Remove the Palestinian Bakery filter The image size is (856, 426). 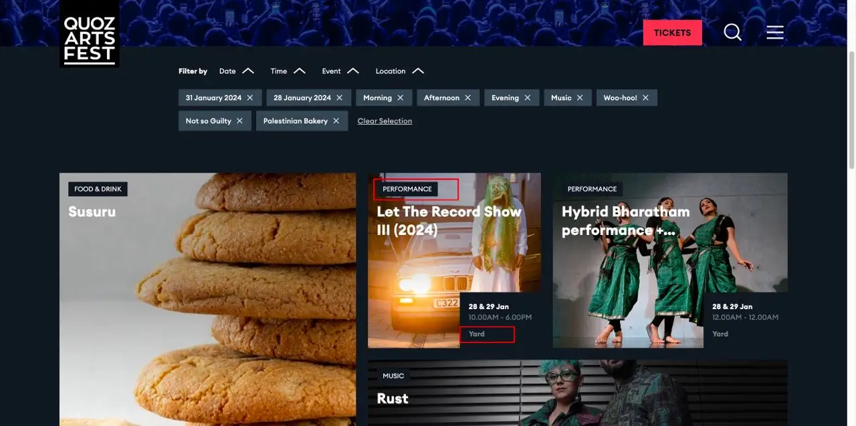tap(336, 121)
